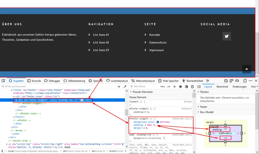The height and width of the screenshot is (154, 259).
Task: Open the Web-Speicher tab
Action: 169,81
